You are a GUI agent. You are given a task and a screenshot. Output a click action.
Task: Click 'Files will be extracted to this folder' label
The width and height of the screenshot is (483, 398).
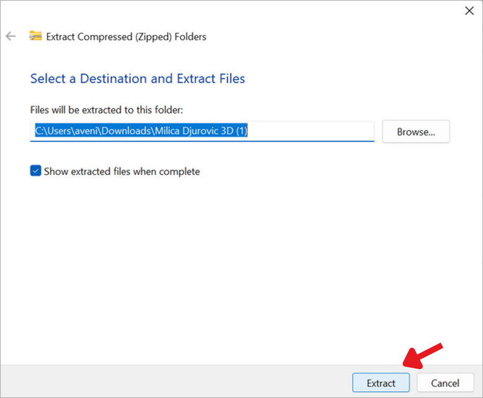[107, 110]
